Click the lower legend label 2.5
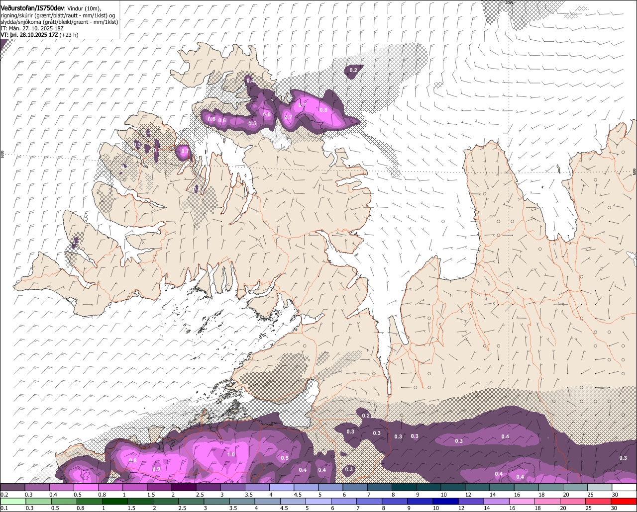Viewport: 637px width, 512px height. [x=182, y=508]
